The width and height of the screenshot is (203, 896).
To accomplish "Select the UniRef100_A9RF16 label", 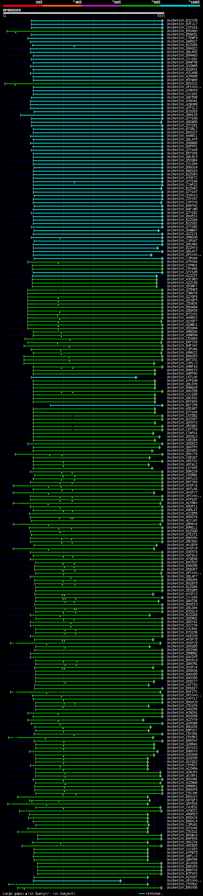I will coord(182,366).
